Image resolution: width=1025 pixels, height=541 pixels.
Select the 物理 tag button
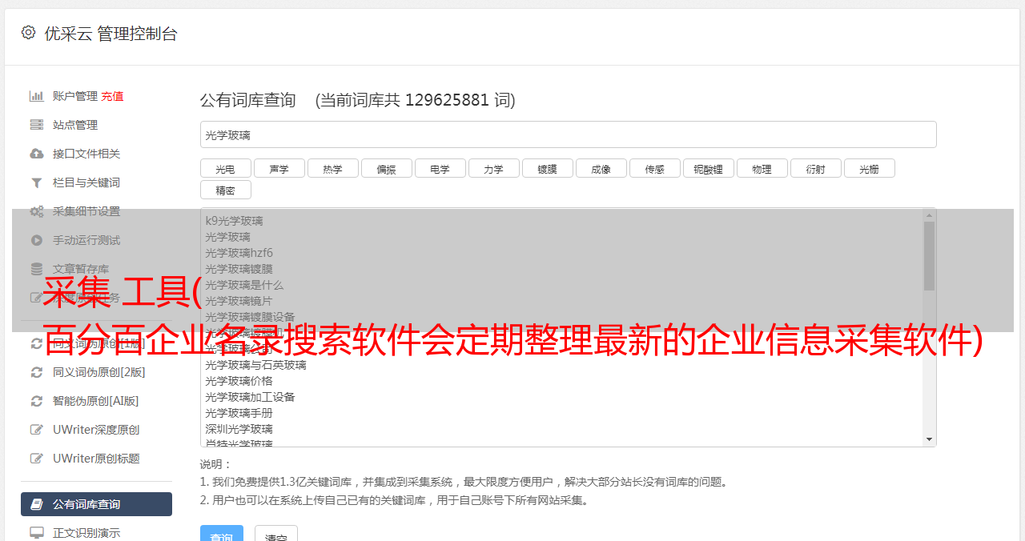click(x=762, y=168)
